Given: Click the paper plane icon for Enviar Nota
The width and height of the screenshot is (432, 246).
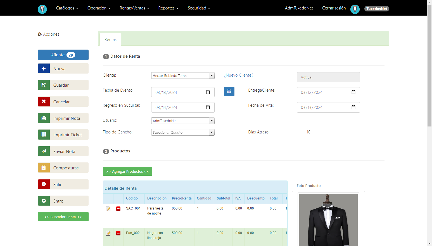Looking at the screenshot, I should [x=44, y=151].
